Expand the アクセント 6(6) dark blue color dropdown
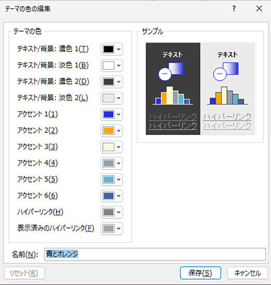This screenshot has width=271, height=285. pyautogui.click(x=112, y=195)
